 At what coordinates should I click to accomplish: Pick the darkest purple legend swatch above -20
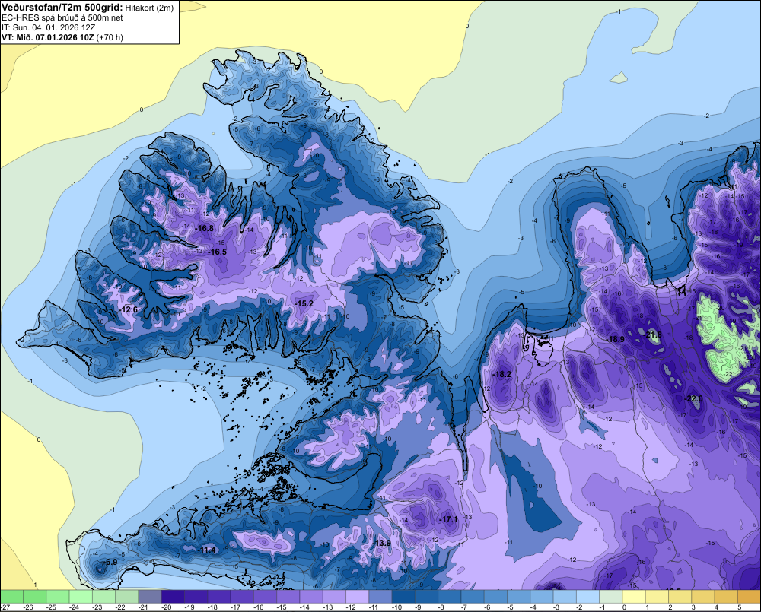(173, 596)
